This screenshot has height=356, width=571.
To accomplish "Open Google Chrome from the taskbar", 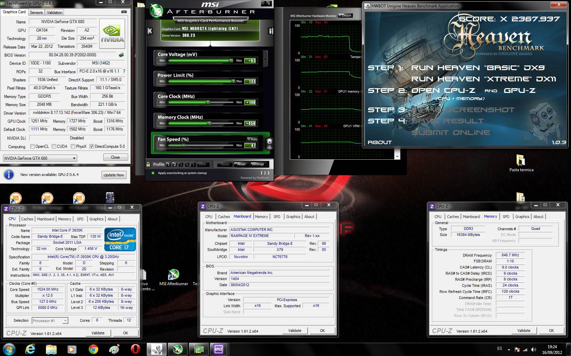I will pos(93,349).
